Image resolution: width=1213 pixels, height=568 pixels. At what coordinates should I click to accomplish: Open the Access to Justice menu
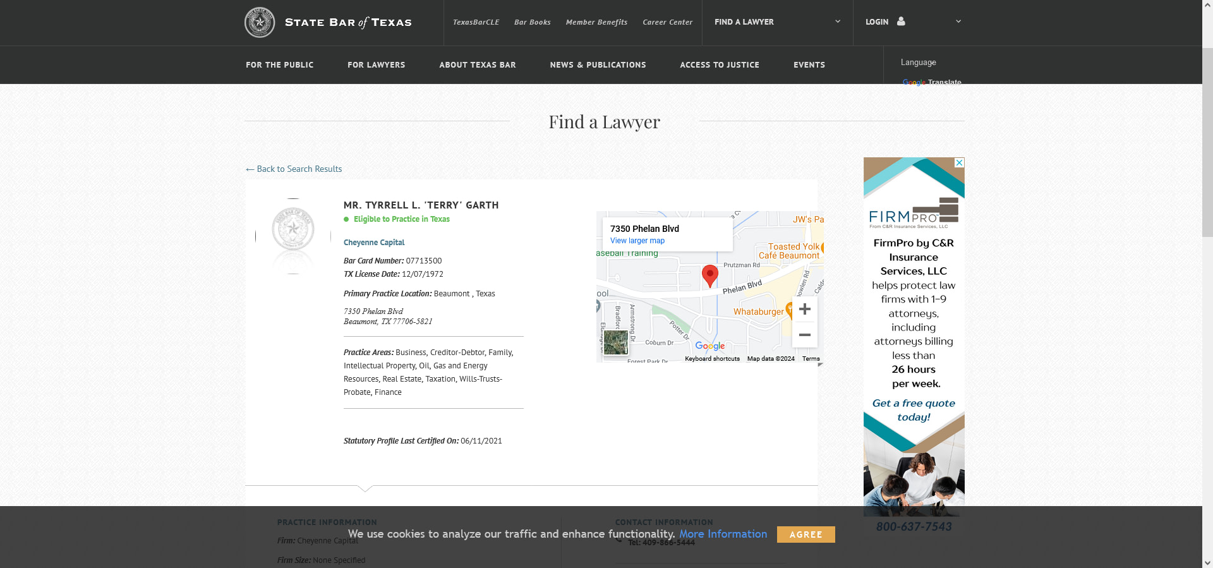720,65
